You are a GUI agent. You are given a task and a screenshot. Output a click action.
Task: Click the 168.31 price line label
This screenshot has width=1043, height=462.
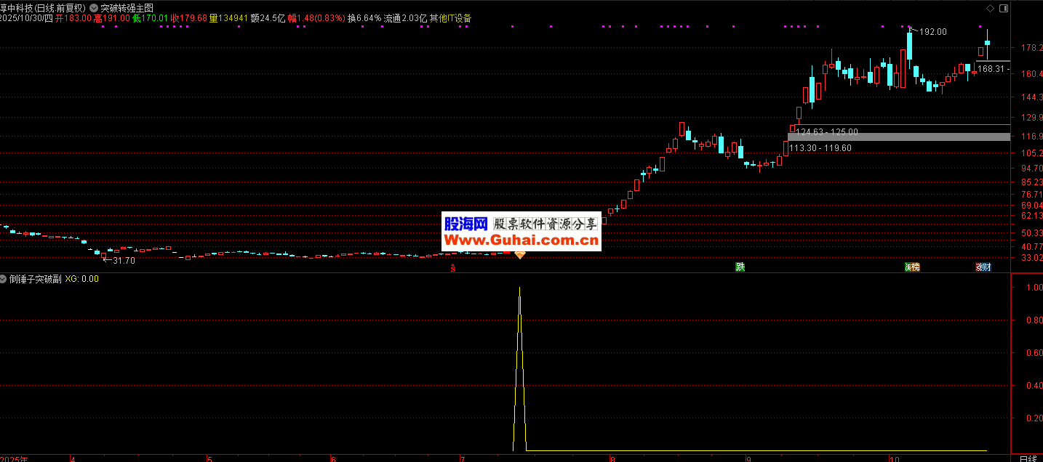point(991,69)
